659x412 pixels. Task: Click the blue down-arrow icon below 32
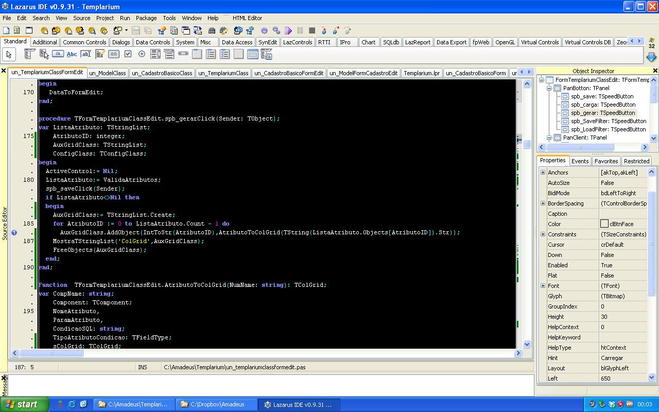coord(651,57)
